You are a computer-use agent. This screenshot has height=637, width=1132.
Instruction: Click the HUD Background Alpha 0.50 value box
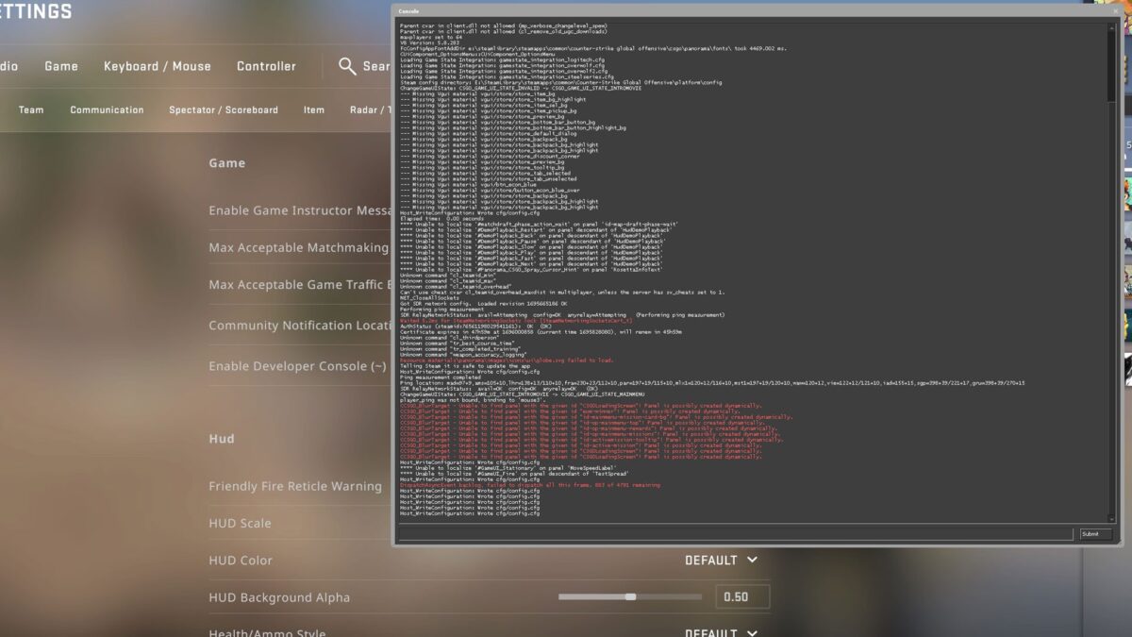(x=741, y=596)
